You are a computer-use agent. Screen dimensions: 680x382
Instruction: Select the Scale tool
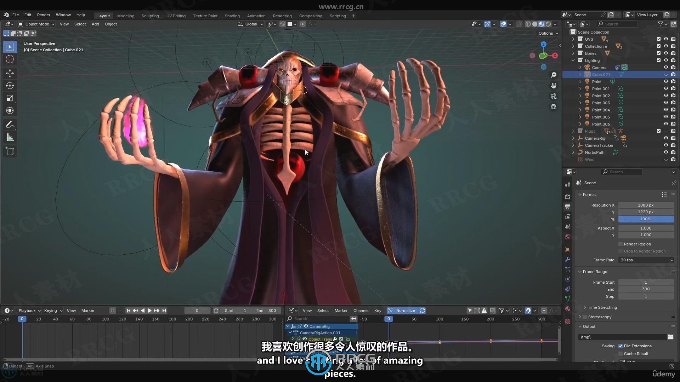tap(10, 98)
